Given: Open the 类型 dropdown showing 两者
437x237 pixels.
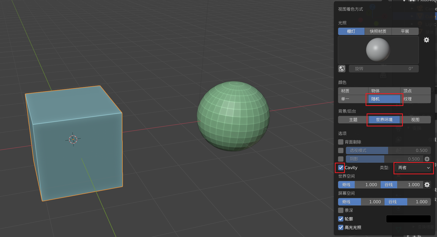Looking at the screenshot, I should click(x=413, y=168).
